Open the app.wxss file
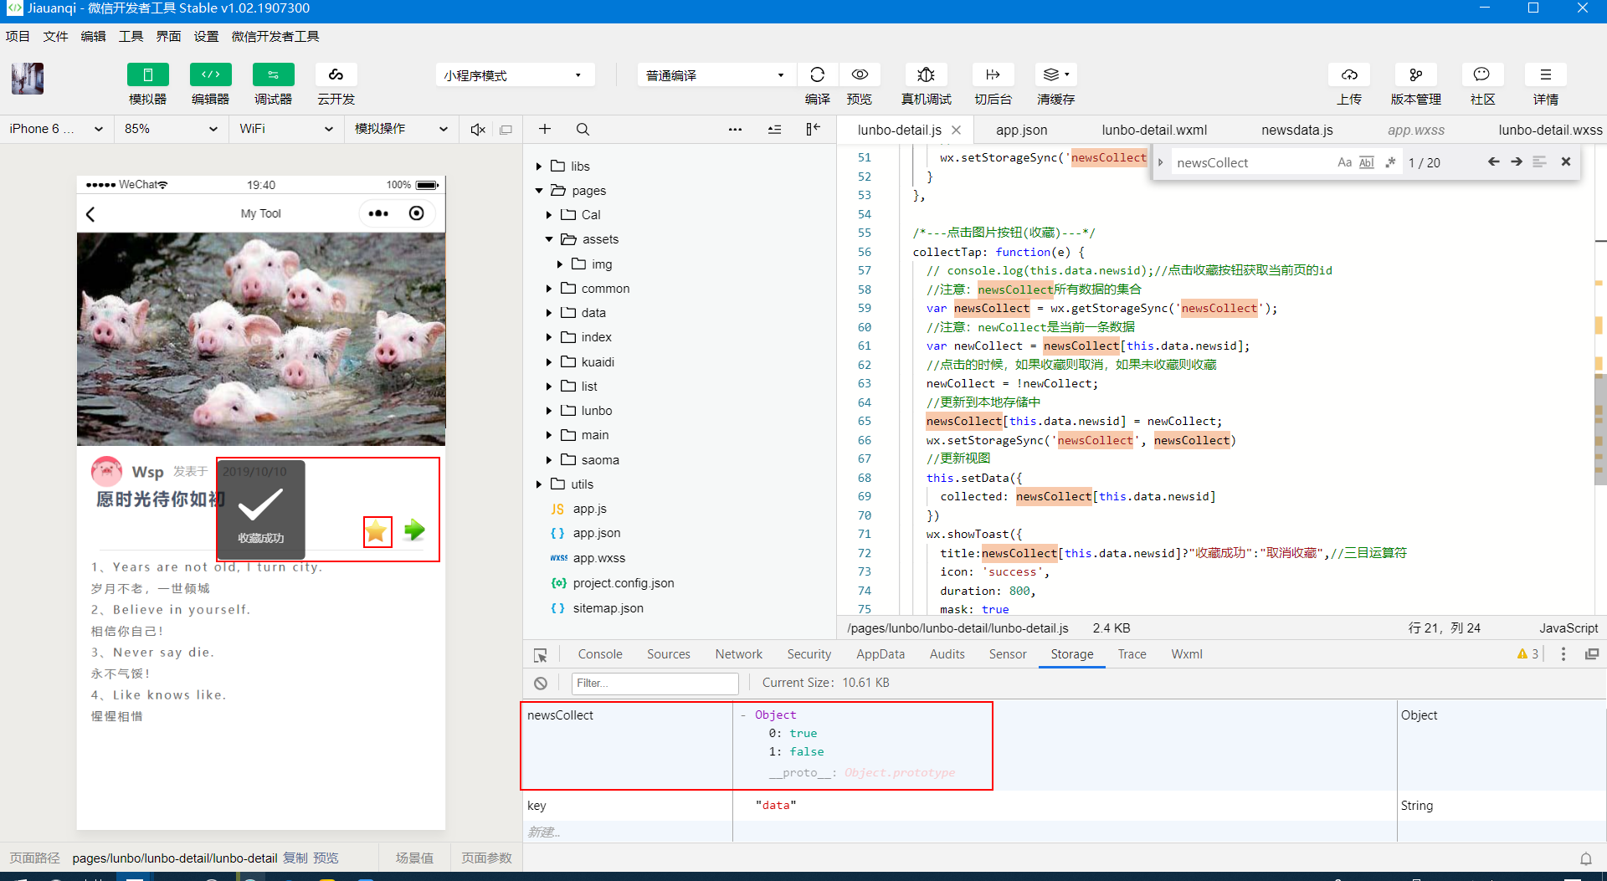Screen dimensions: 1607x881 point(598,558)
